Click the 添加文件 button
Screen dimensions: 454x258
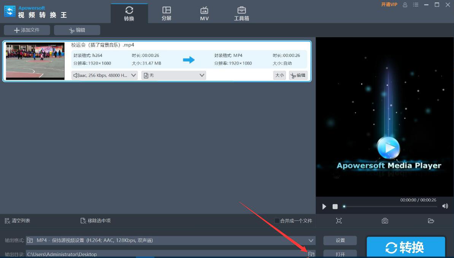(x=27, y=30)
